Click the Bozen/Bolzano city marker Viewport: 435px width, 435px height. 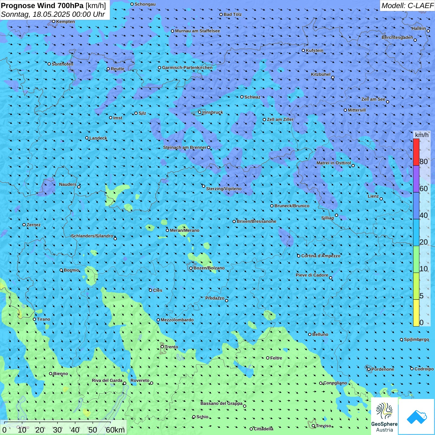191,268
